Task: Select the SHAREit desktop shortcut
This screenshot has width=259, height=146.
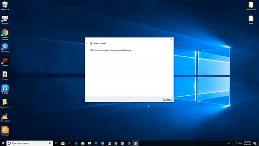Action: click(x=5, y=89)
